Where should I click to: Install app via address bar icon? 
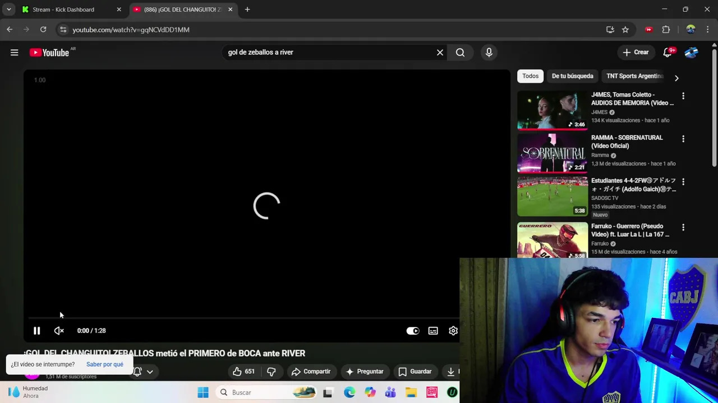pyautogui.click(x=610, y=30)
